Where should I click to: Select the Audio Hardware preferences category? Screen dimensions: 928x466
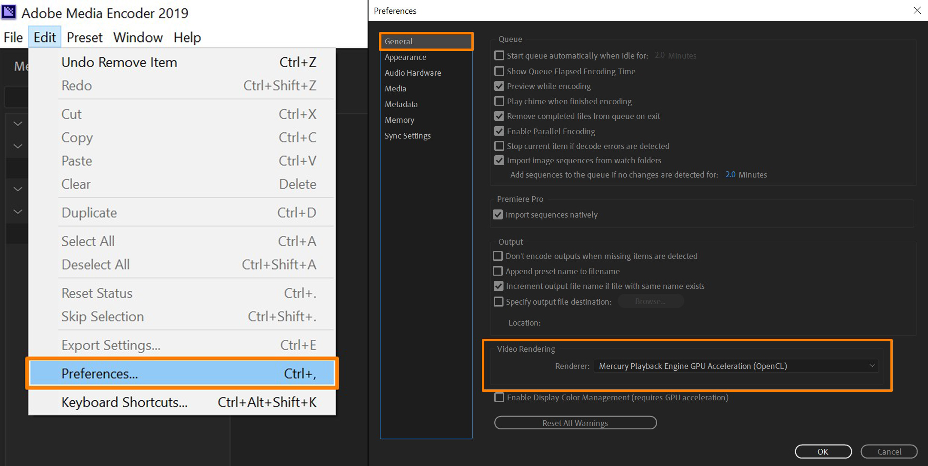426,73
